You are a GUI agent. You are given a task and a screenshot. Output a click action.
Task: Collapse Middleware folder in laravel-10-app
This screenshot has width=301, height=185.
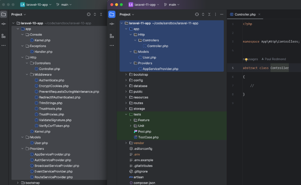click(x=27, y=74)
